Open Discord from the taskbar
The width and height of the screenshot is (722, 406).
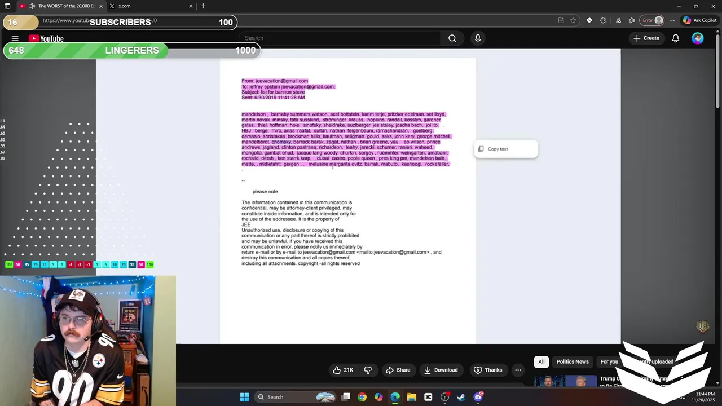point(478,397)
